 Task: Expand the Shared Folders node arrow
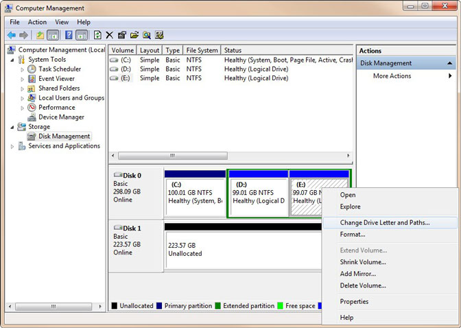[x=23, y=89]
